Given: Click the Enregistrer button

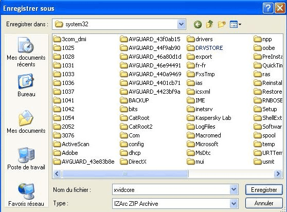Looking at the screenshot, I should (x=264, y=190).
